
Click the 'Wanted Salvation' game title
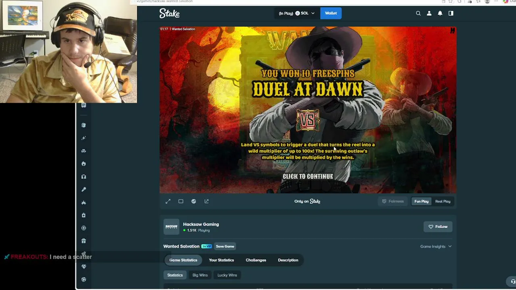point(181,246)
